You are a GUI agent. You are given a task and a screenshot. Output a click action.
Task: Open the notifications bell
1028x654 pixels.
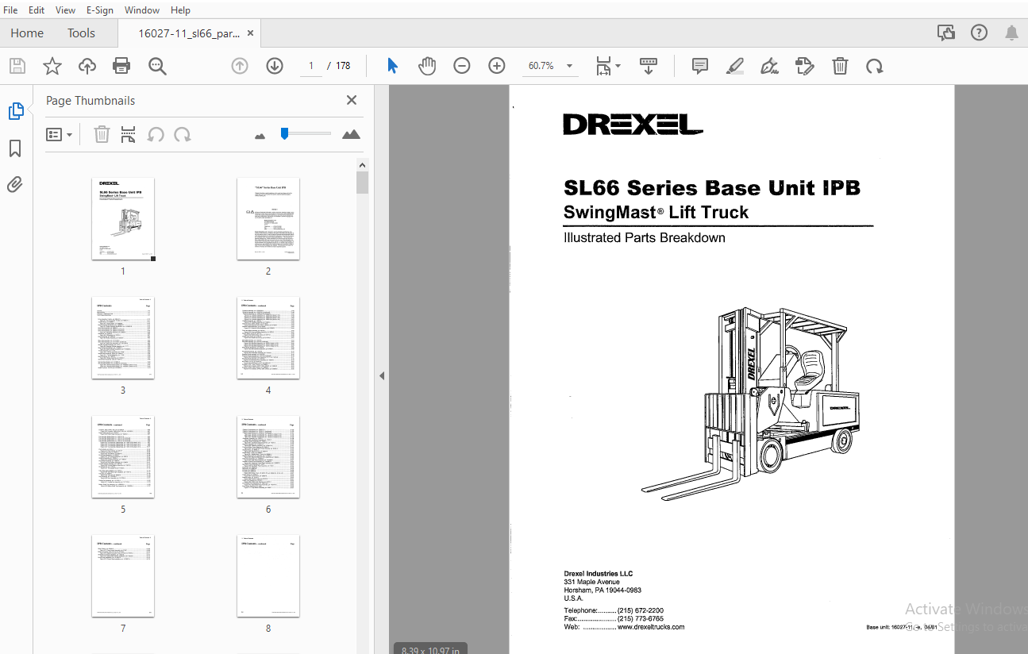point(1011,33)
